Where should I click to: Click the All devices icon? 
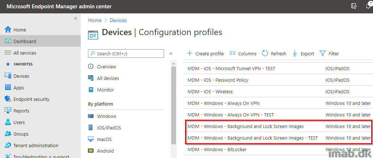click(91, 78)
